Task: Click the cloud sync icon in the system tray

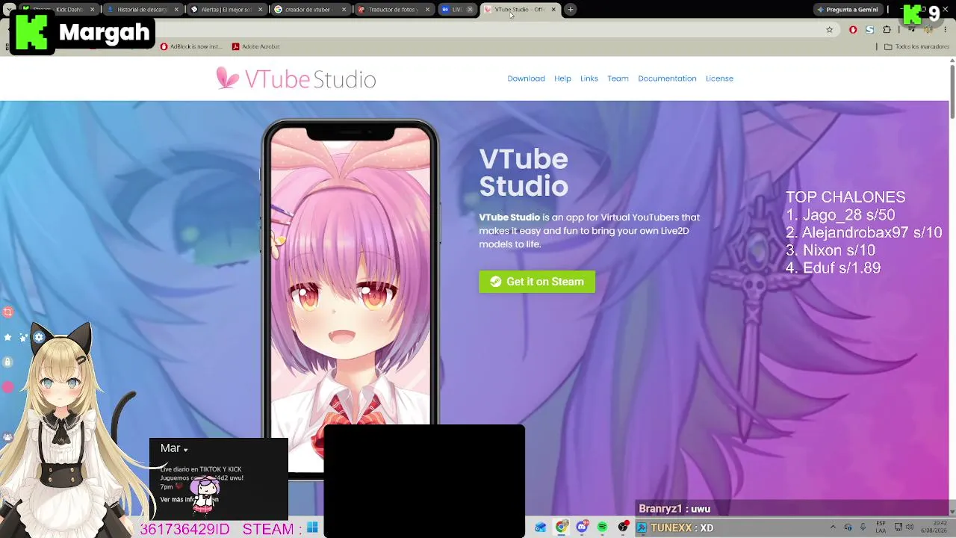Action: point(848,528)
